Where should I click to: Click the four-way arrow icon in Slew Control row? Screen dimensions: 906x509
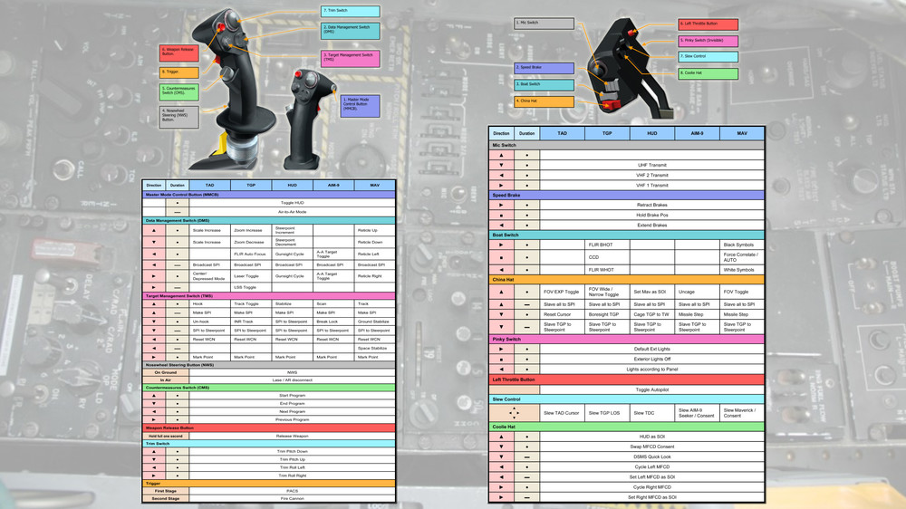click(514, 412)
